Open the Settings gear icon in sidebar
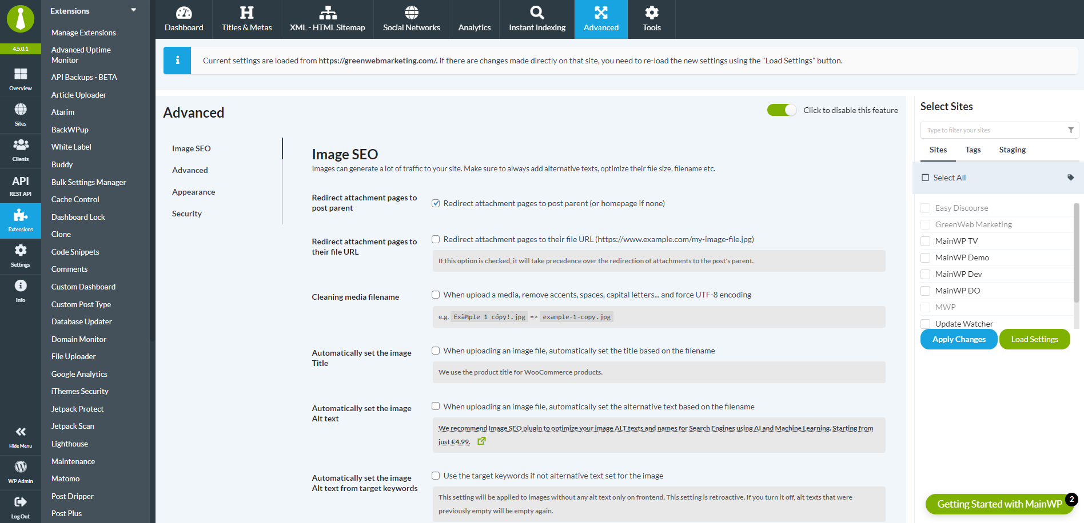 (21, 250)
